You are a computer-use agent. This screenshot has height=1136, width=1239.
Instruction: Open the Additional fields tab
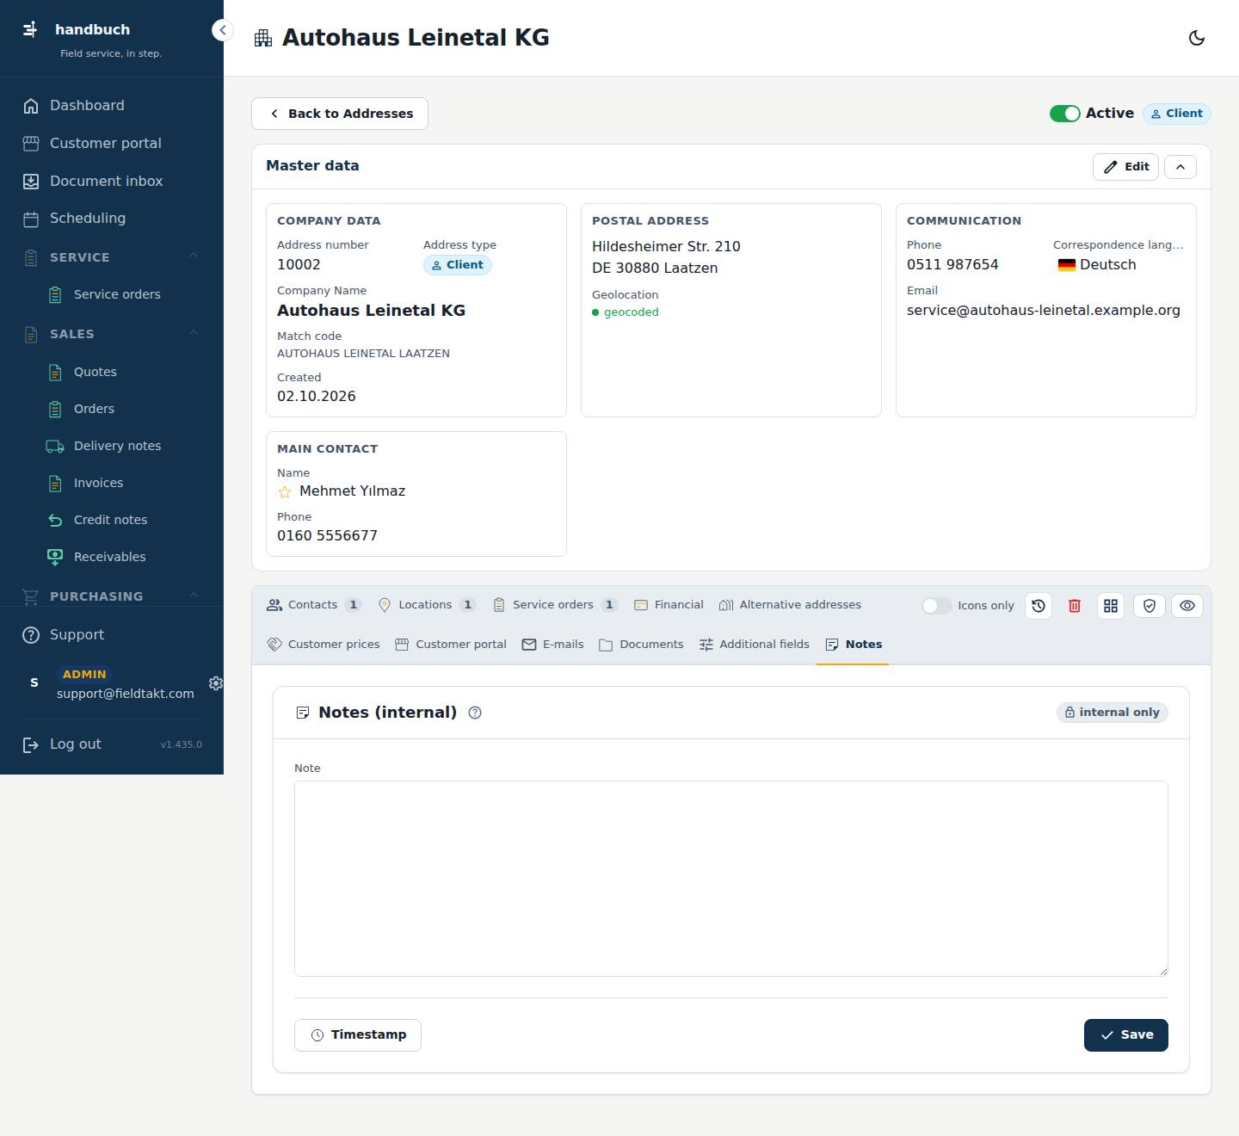[x=755, y=645]
